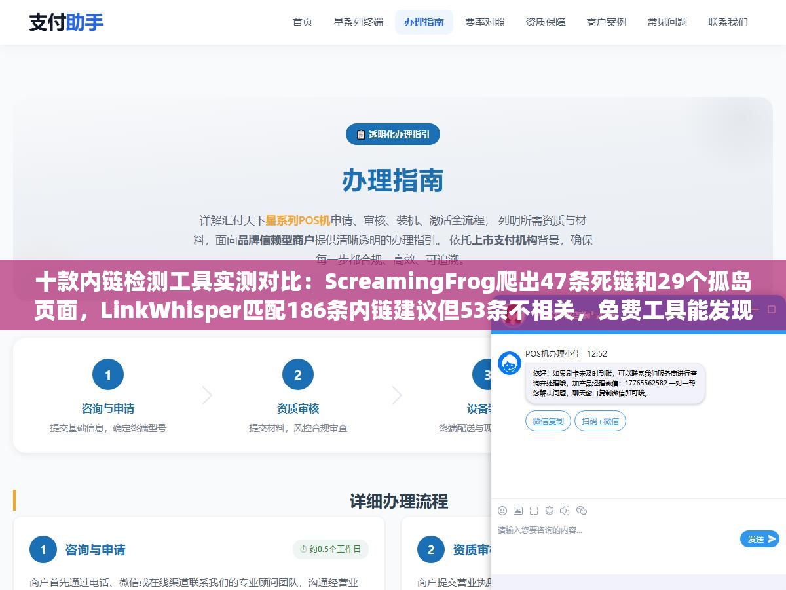Open 星系列终端 navigation item
Viewport: 786px width, 590px height.
[x=358, y=22]
